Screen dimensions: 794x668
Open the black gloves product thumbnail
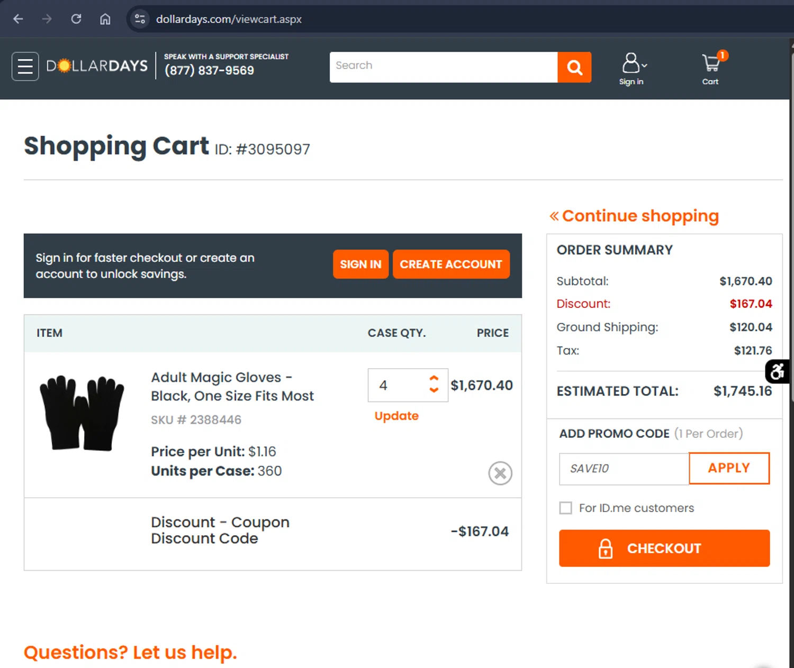82,413
